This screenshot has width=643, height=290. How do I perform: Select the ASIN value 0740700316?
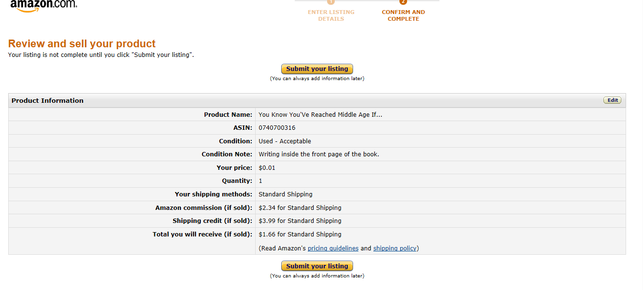[x=276, y=127]
